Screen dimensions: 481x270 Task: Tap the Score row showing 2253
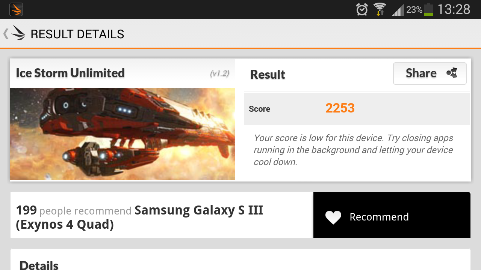click(x=357, y=109)
